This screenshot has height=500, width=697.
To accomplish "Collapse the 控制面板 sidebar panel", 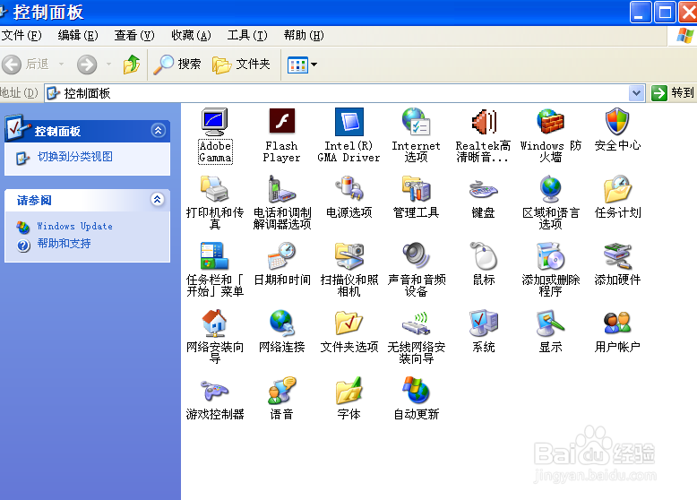I will click(159, 130).
